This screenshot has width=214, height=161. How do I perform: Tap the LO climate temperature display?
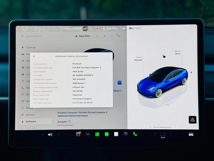tap(163, 134)
